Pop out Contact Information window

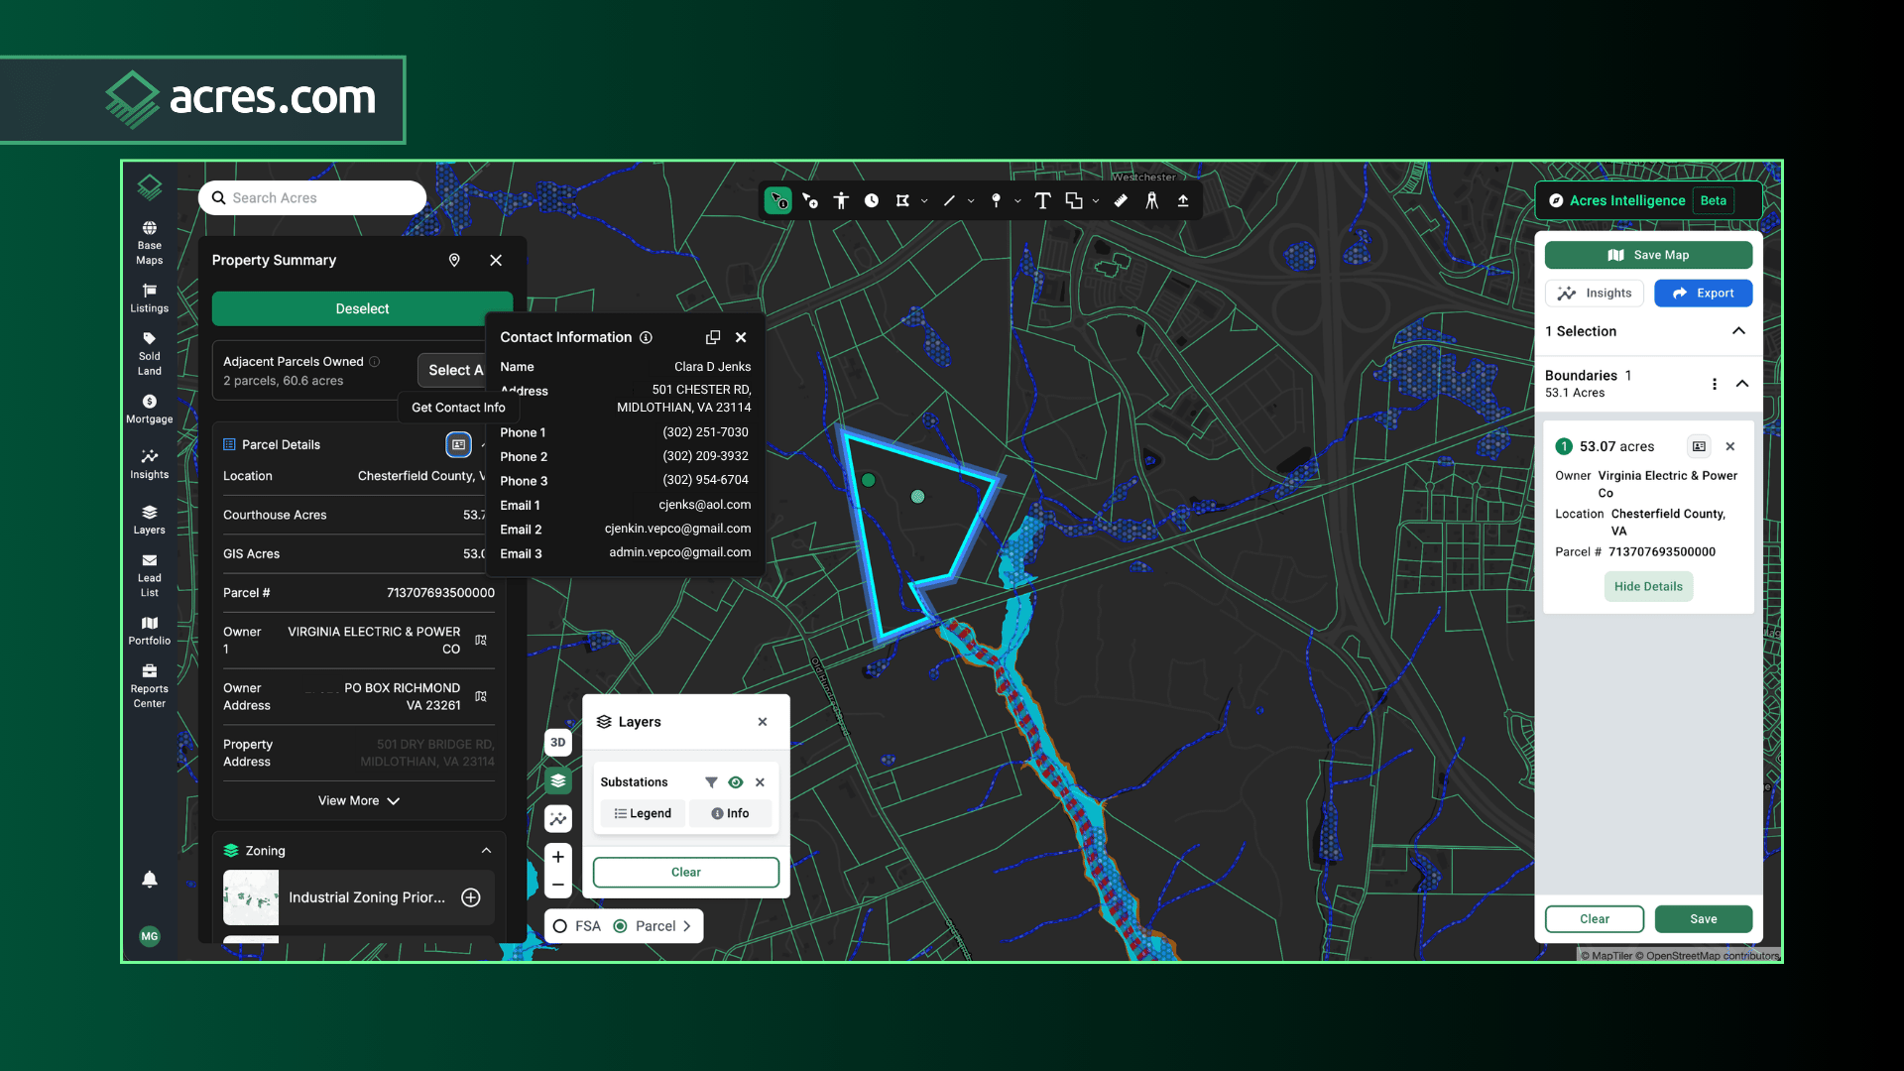pos(713,337)
